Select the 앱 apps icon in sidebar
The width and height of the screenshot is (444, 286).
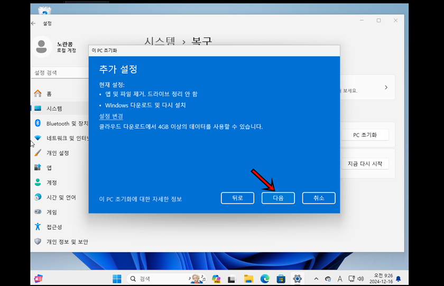click(38, 168)
